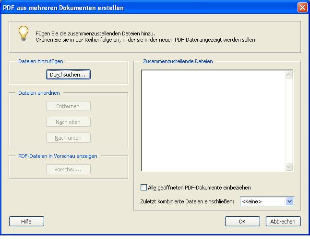Open Hilfe for this dialog
This screenshot has height=245, width=310.
click(26, 222)
